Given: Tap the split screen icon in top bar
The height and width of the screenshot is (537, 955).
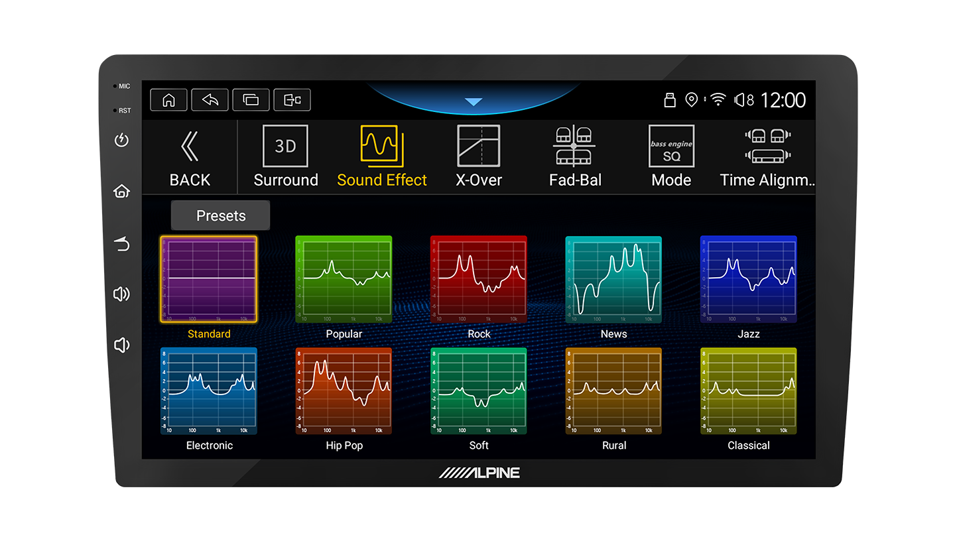Looking at the screenshot, I should [292, 99].
